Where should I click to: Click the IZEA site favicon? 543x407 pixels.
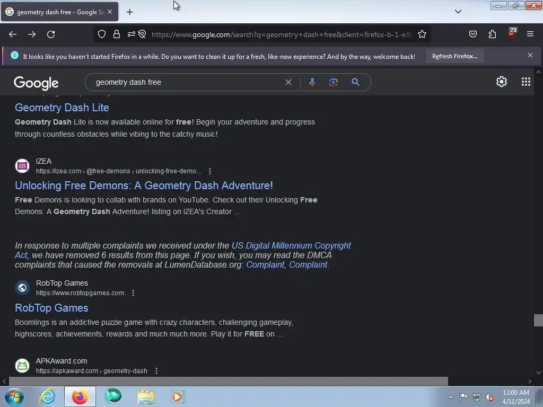(x=22, y=166)
